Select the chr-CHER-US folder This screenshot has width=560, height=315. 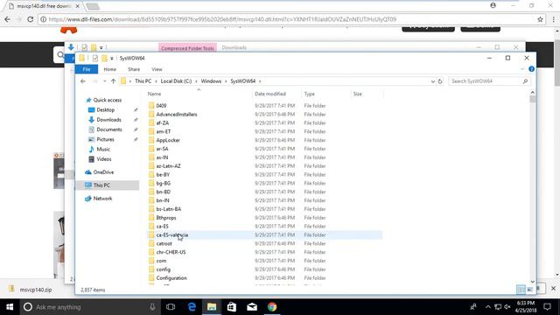click(171, 252)
